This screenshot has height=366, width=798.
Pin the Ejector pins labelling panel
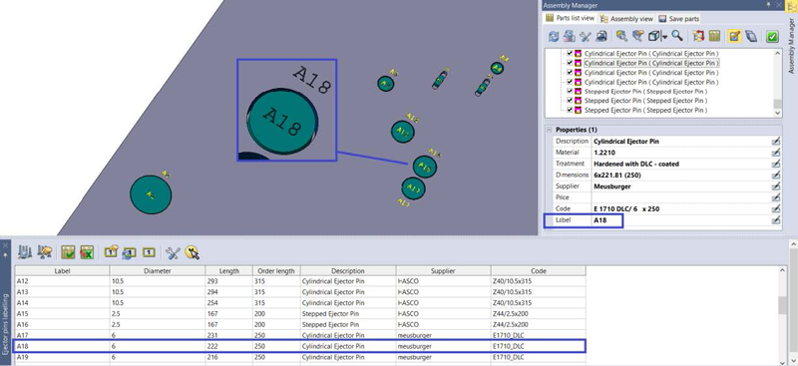pyautogui.click(x=6, y=254)
